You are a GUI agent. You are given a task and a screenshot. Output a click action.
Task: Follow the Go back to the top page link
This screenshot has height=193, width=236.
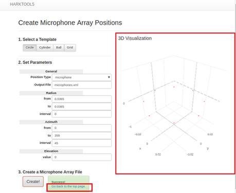click(68, 186)
